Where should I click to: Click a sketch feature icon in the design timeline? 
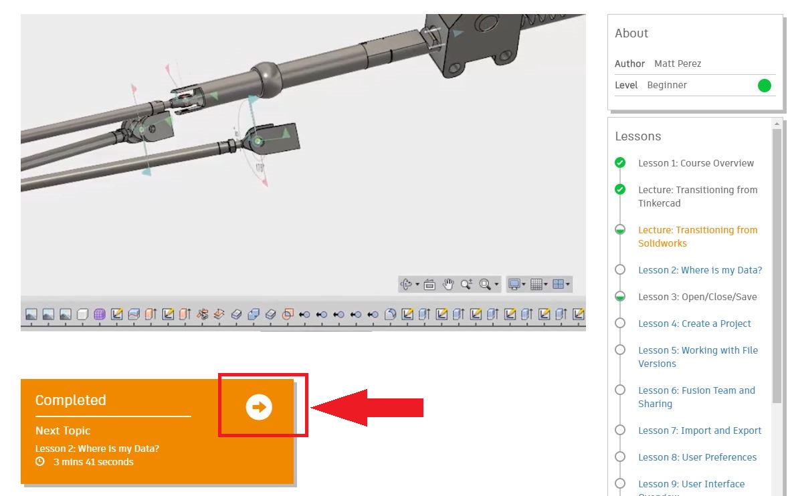118,312
